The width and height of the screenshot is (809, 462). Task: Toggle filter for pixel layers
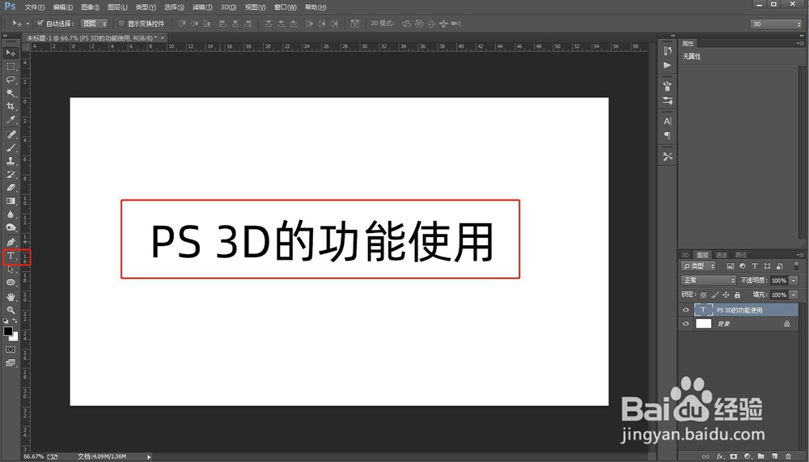pyautogui.click(x=730, y=266)
